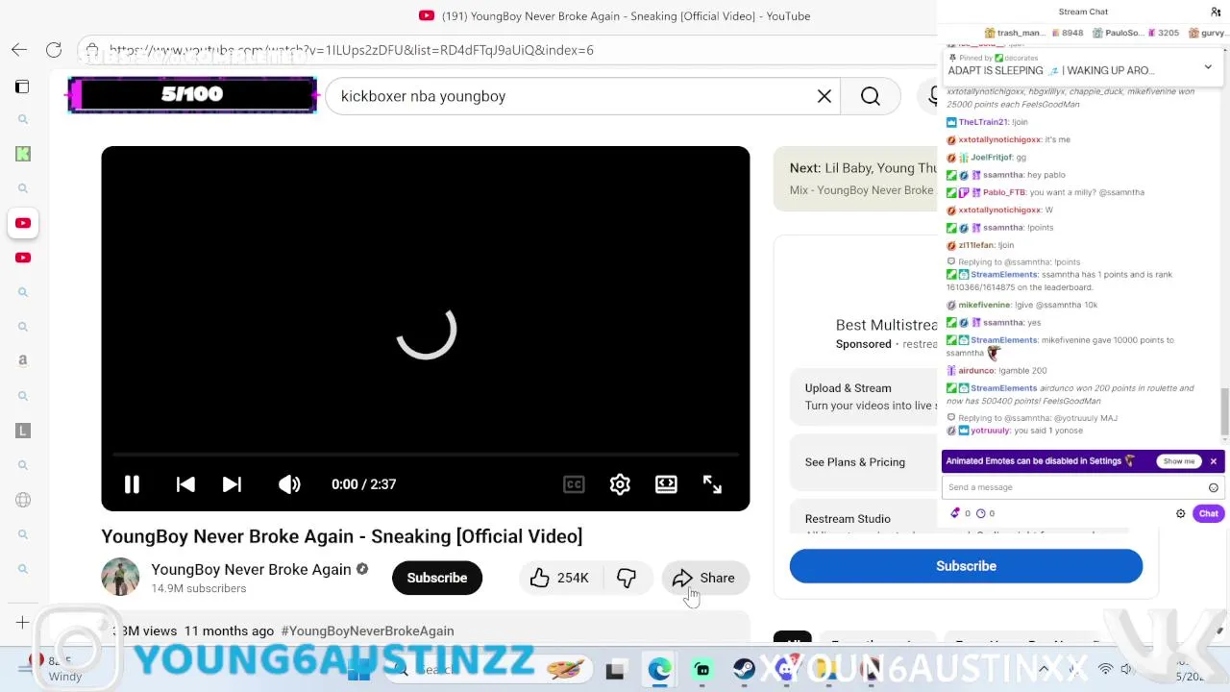The image size is (1230, 692).
Task: Like the video with 254K likes
Action: [x=559, y=578]
